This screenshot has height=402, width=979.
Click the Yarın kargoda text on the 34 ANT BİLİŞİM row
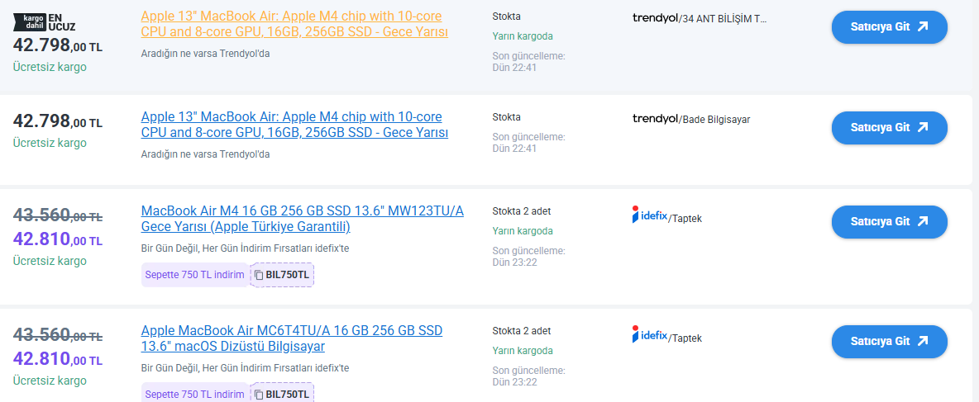click(x=523, y=36)
